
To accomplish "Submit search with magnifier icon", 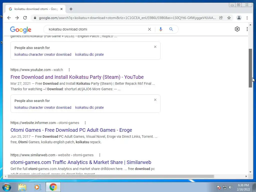I will click(171, 29).
